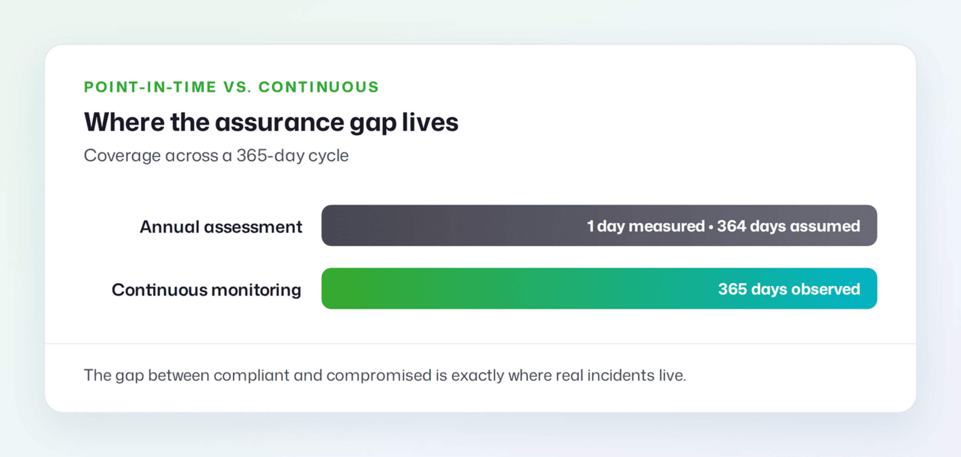Viewport: 961px width, 457px height.
Task: Click the "POINT-IN-TIME" words in green eyebrow
Action: click(x=150, y=87)
